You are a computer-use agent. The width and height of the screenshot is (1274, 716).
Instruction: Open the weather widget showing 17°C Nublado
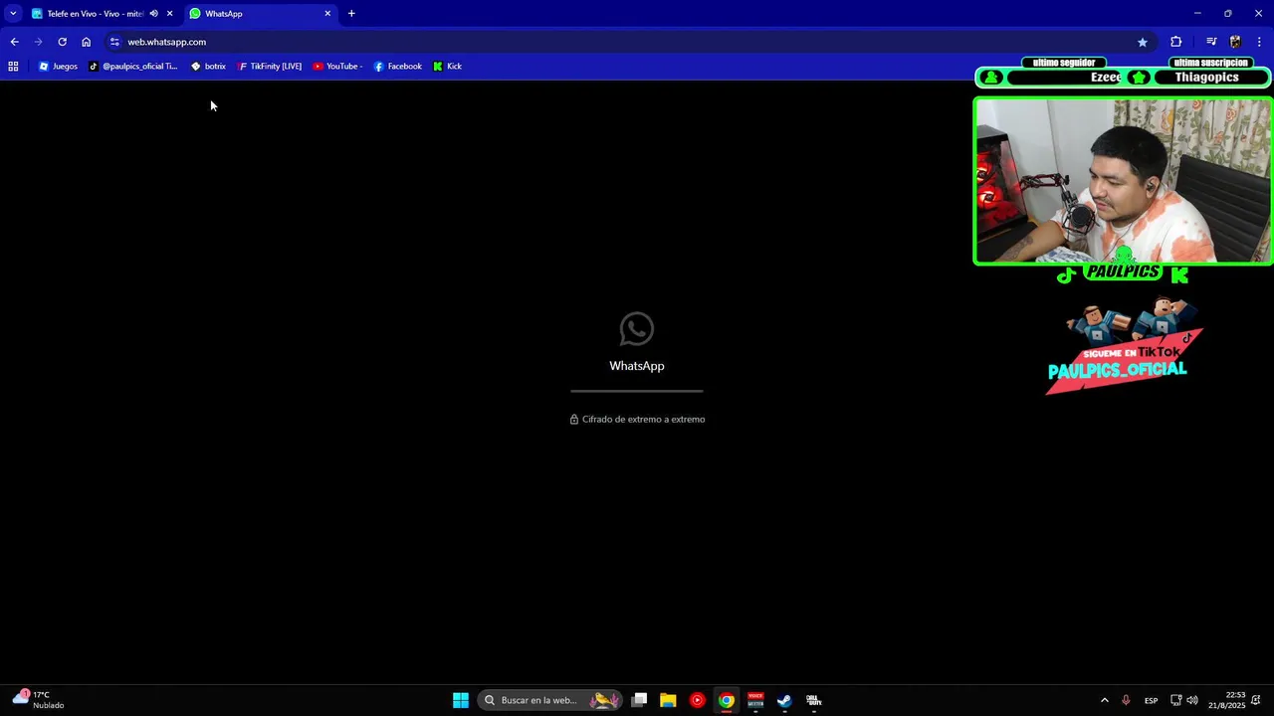40,700
